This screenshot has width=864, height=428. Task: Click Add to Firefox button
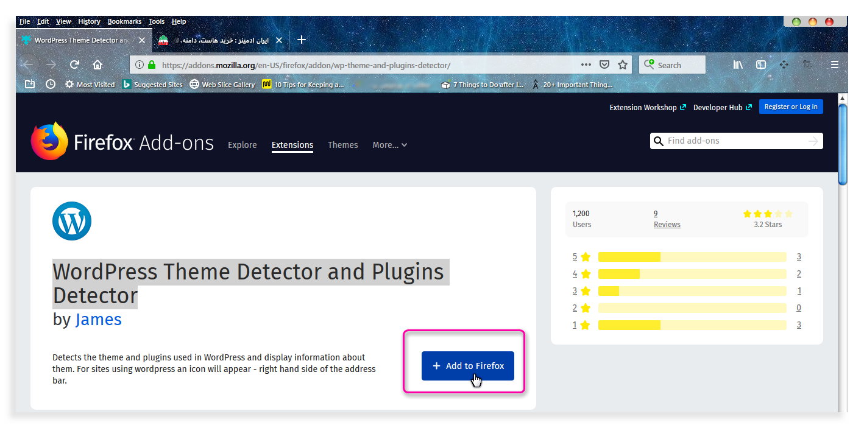[x=468, y=366]
